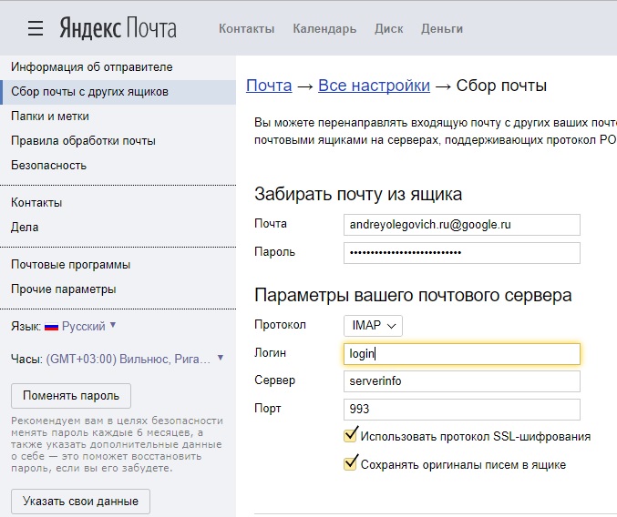
Task: Focus the Почта email input field
Action: (461, 225)
